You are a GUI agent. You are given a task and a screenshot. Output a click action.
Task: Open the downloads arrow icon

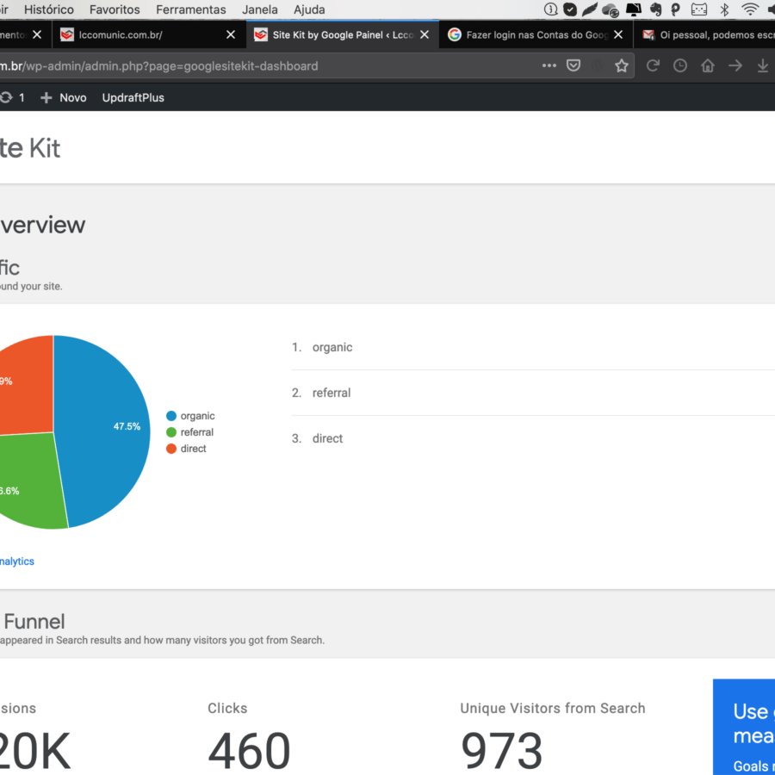point(763,65)
